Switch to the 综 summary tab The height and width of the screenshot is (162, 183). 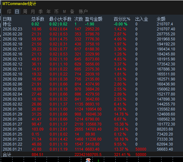9,11
